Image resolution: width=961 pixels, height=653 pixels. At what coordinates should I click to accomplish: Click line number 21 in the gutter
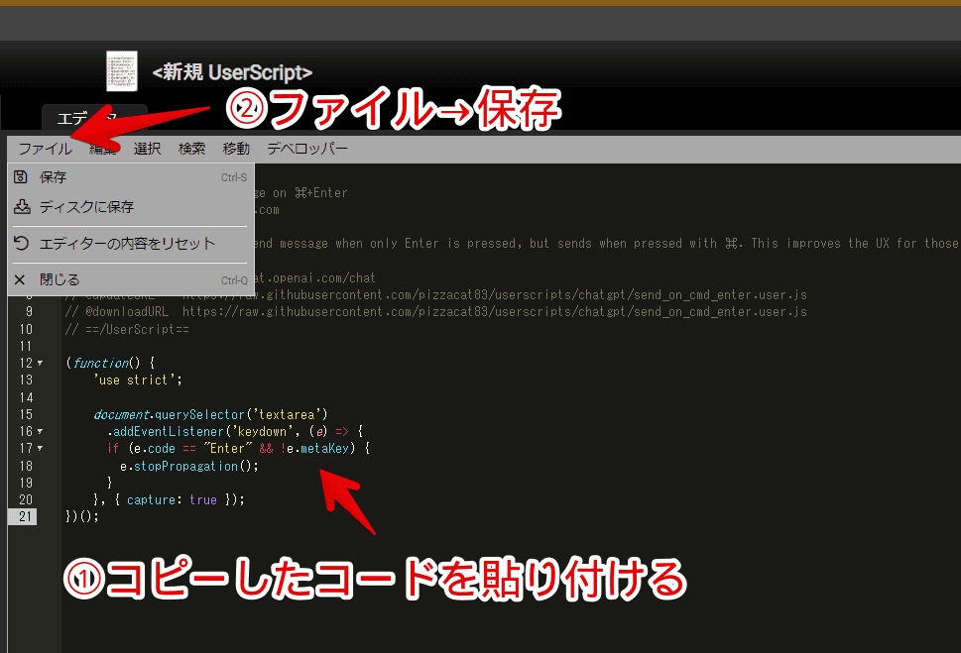[x=25, y=516]
